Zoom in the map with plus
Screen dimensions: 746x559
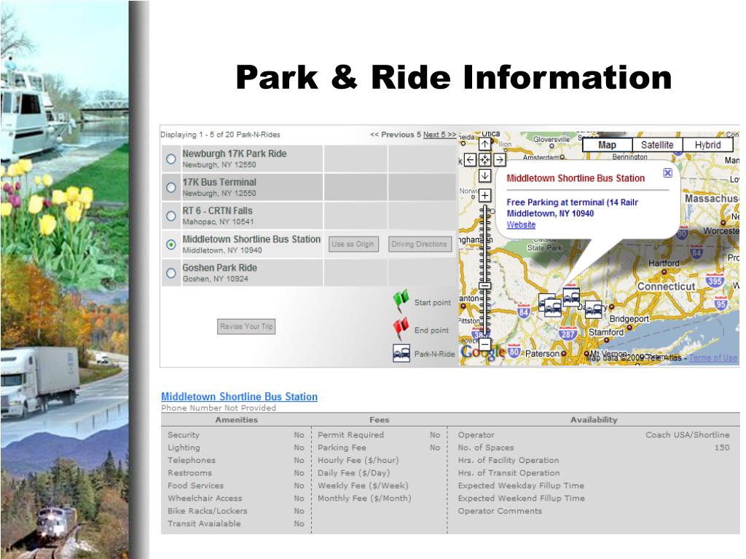point(484,195)
